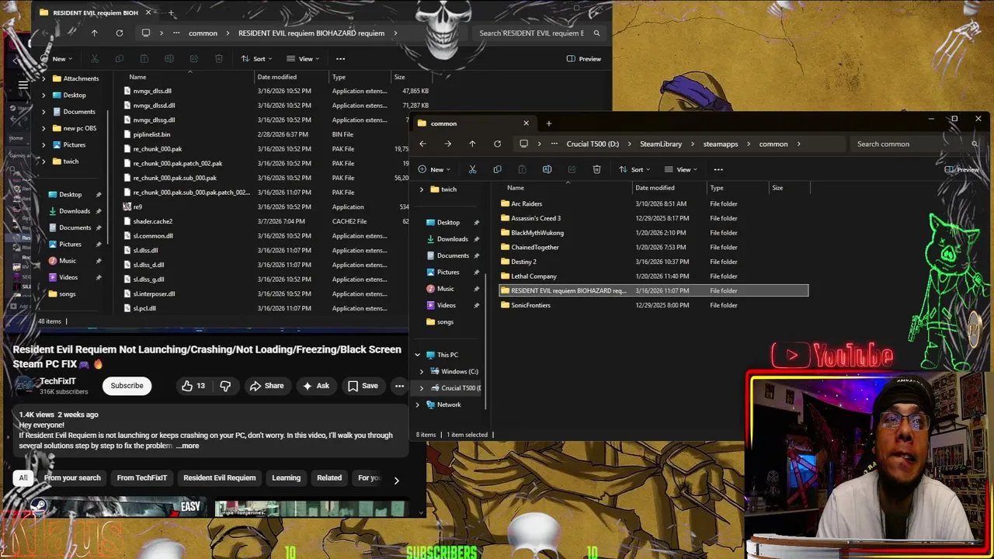Click the Share button under video

pyautogui.click(x=266, y=386)
